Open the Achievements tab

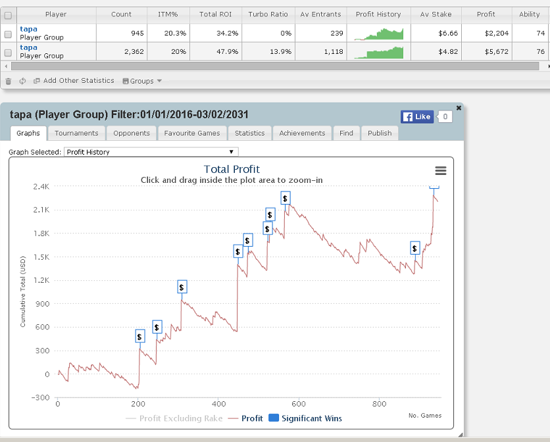coord(302,133)
